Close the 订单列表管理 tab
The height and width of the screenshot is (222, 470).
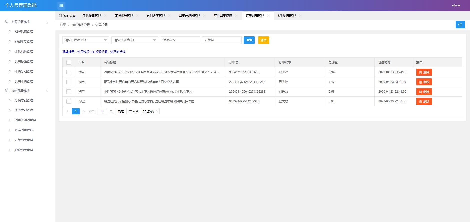point(268,15)
